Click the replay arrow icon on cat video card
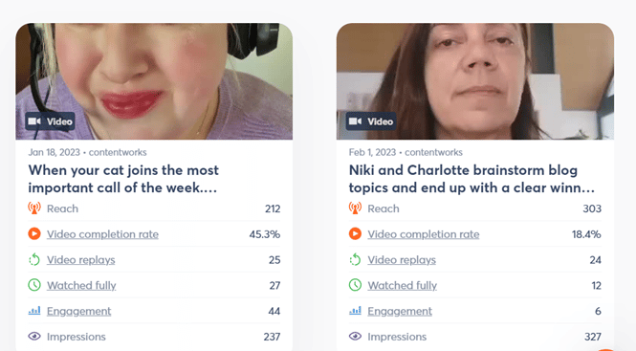Viewport: 636px width, 351px height. coord(34,259)
